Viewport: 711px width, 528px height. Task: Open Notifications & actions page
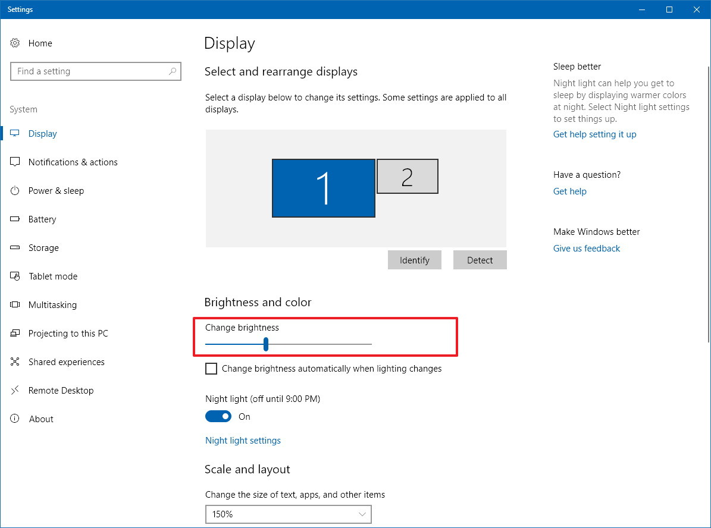point(73,162)
